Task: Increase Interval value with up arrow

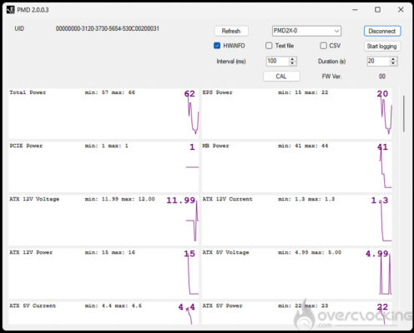Action: [x=292, y=59]
